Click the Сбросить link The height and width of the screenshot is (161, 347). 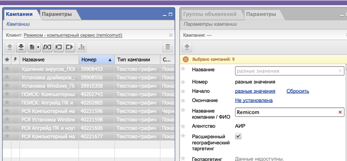298,91
